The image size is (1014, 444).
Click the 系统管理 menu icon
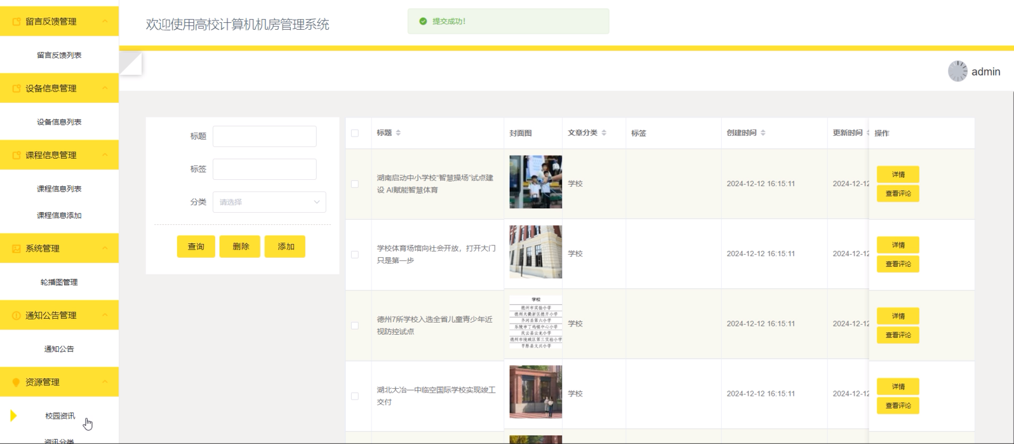click(17, 248)
